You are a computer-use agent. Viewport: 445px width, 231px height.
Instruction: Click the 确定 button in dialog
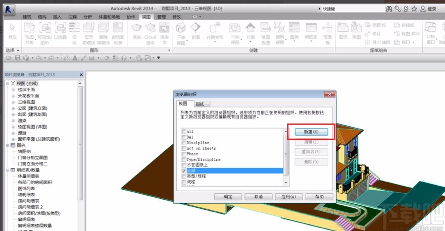228,197
